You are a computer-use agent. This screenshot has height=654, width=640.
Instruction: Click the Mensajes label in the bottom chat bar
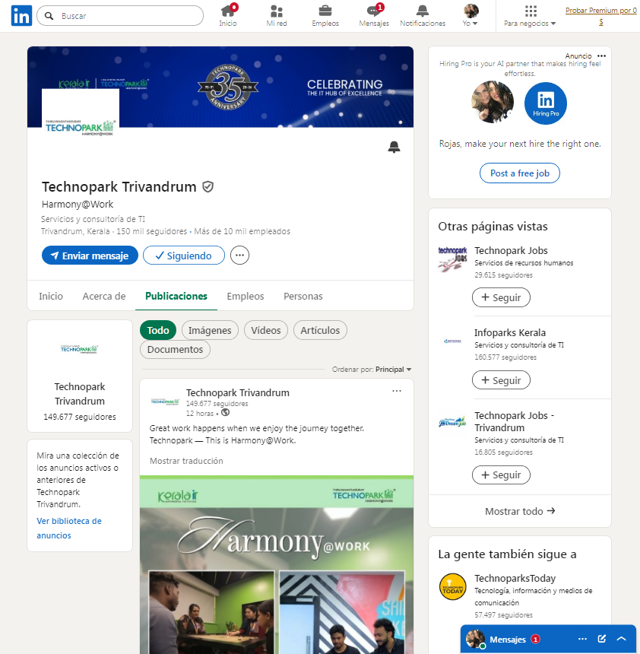click(x=508, y=639)
